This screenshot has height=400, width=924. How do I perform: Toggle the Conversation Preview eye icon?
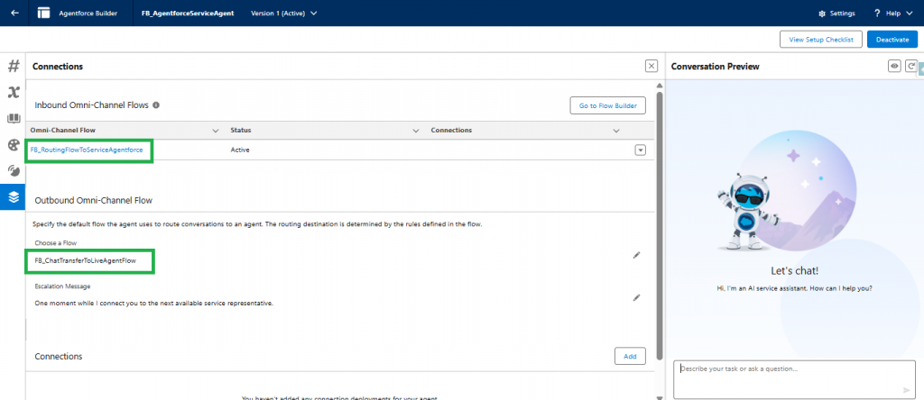click(894, 66)
